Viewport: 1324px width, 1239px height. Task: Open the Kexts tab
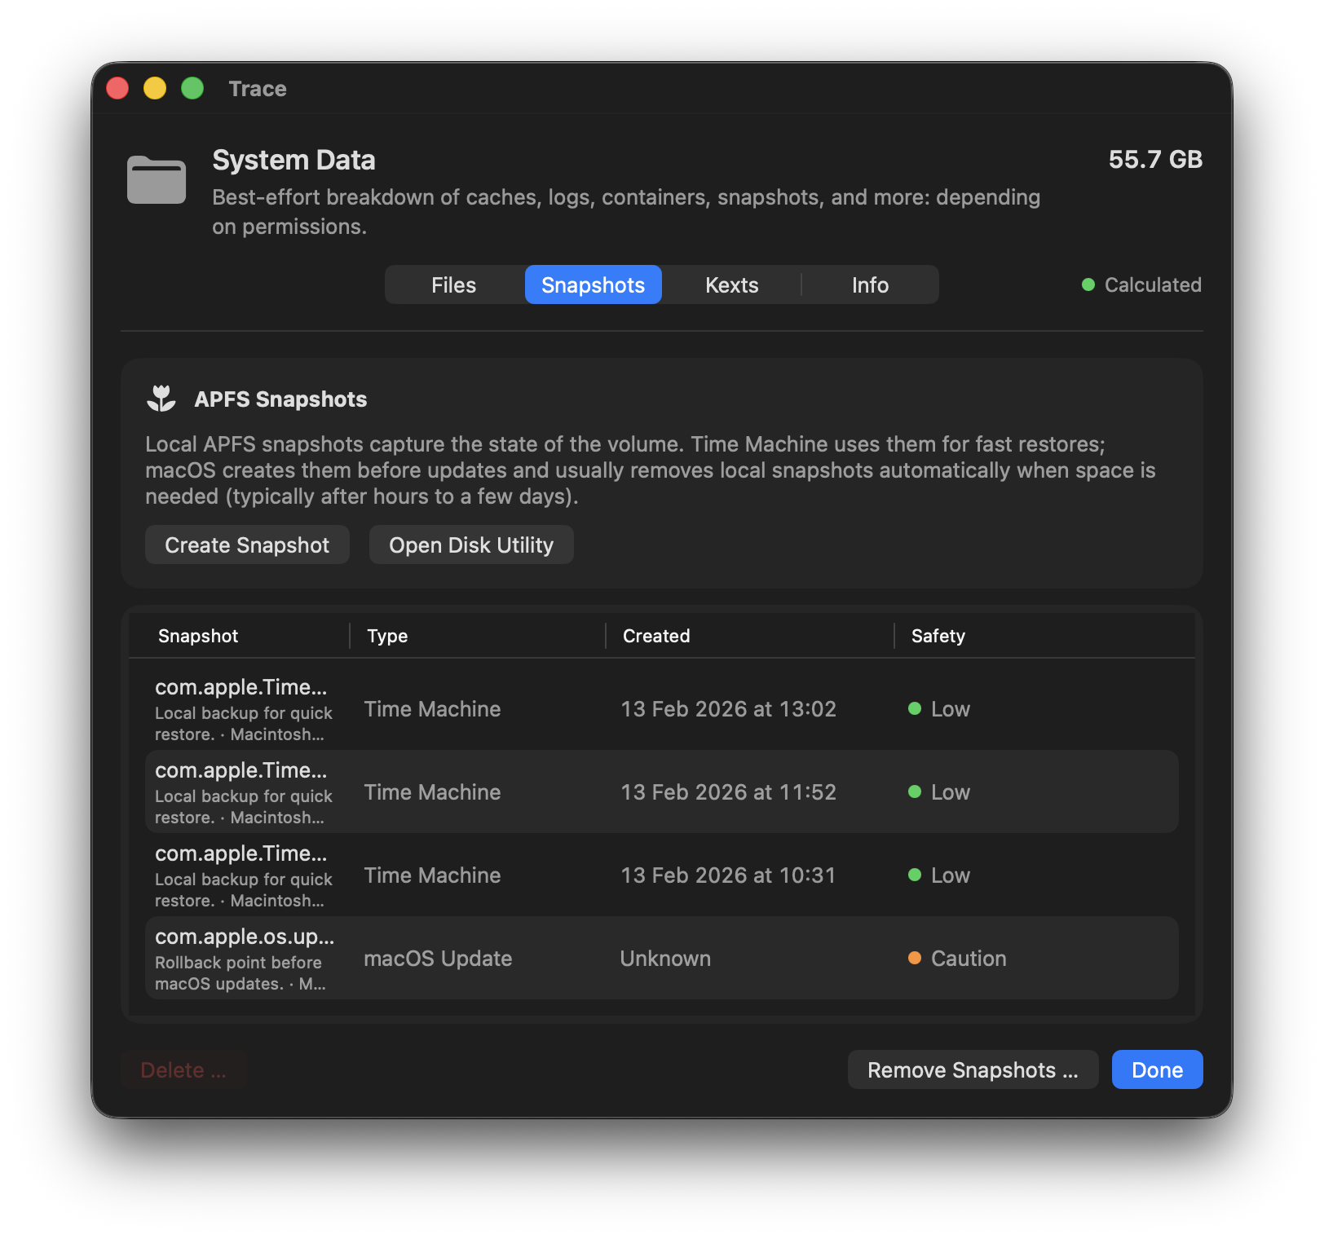731,284
